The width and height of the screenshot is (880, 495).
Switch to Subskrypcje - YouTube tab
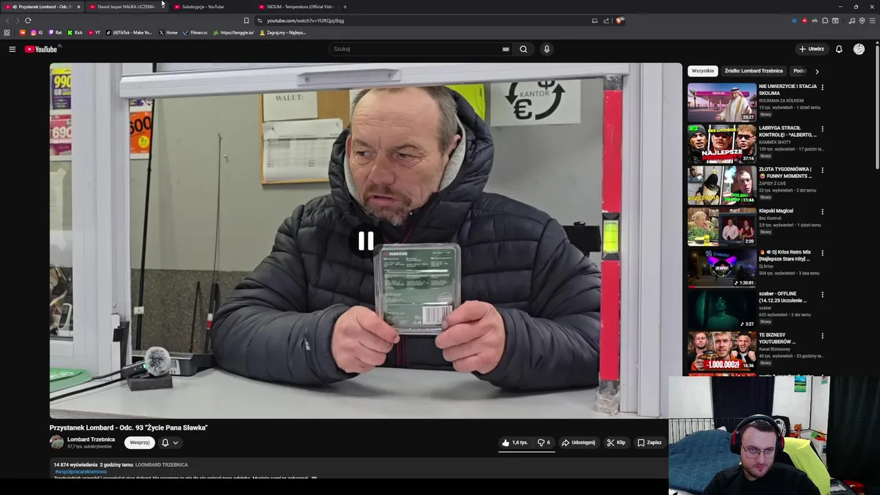click(208, 7)
